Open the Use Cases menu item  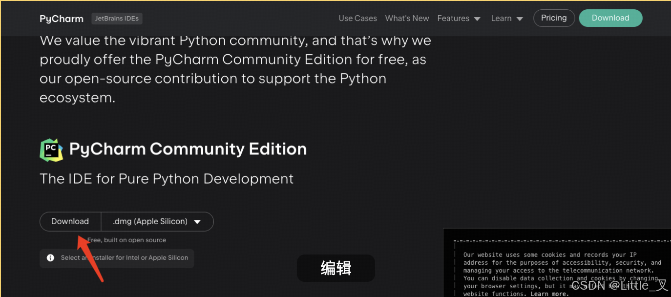[x=357, y=19]
